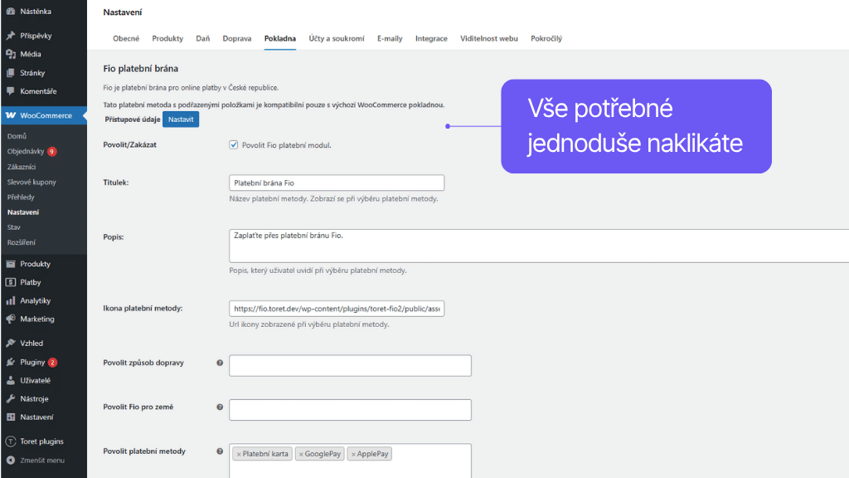Remove the Platební karta tag
The height and width of the screenshot is (478, 849).
click(x=239, y=454)
